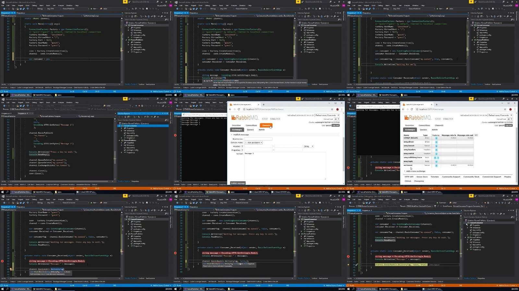Open the ex.fanout exchange link
Screen dimensions: 519x291
[408, 165]
